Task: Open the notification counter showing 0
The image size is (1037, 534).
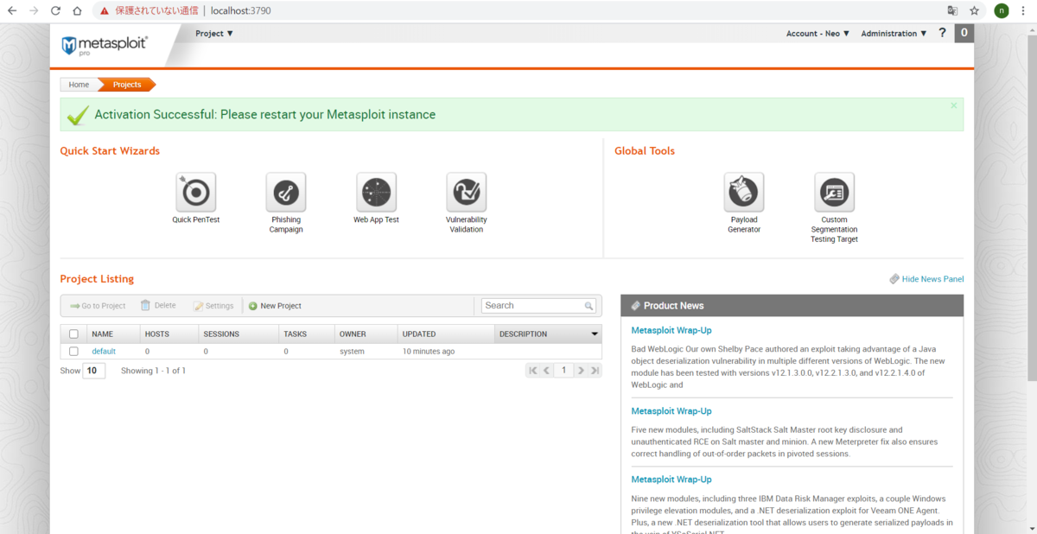Action: pyautogui.click(x=964, y=33)
